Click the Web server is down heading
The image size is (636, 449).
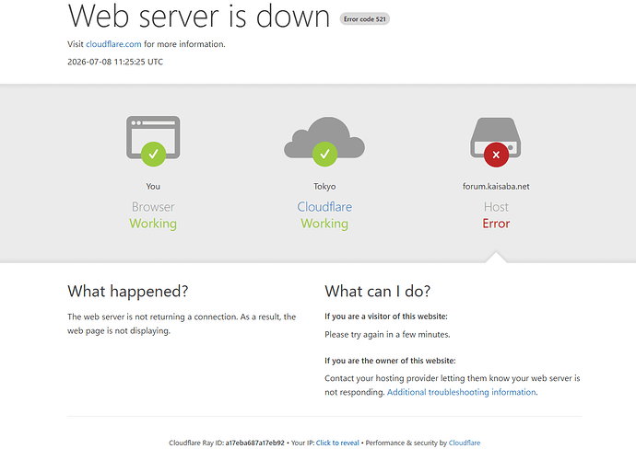pyautogui.click(x=199, y=16)
